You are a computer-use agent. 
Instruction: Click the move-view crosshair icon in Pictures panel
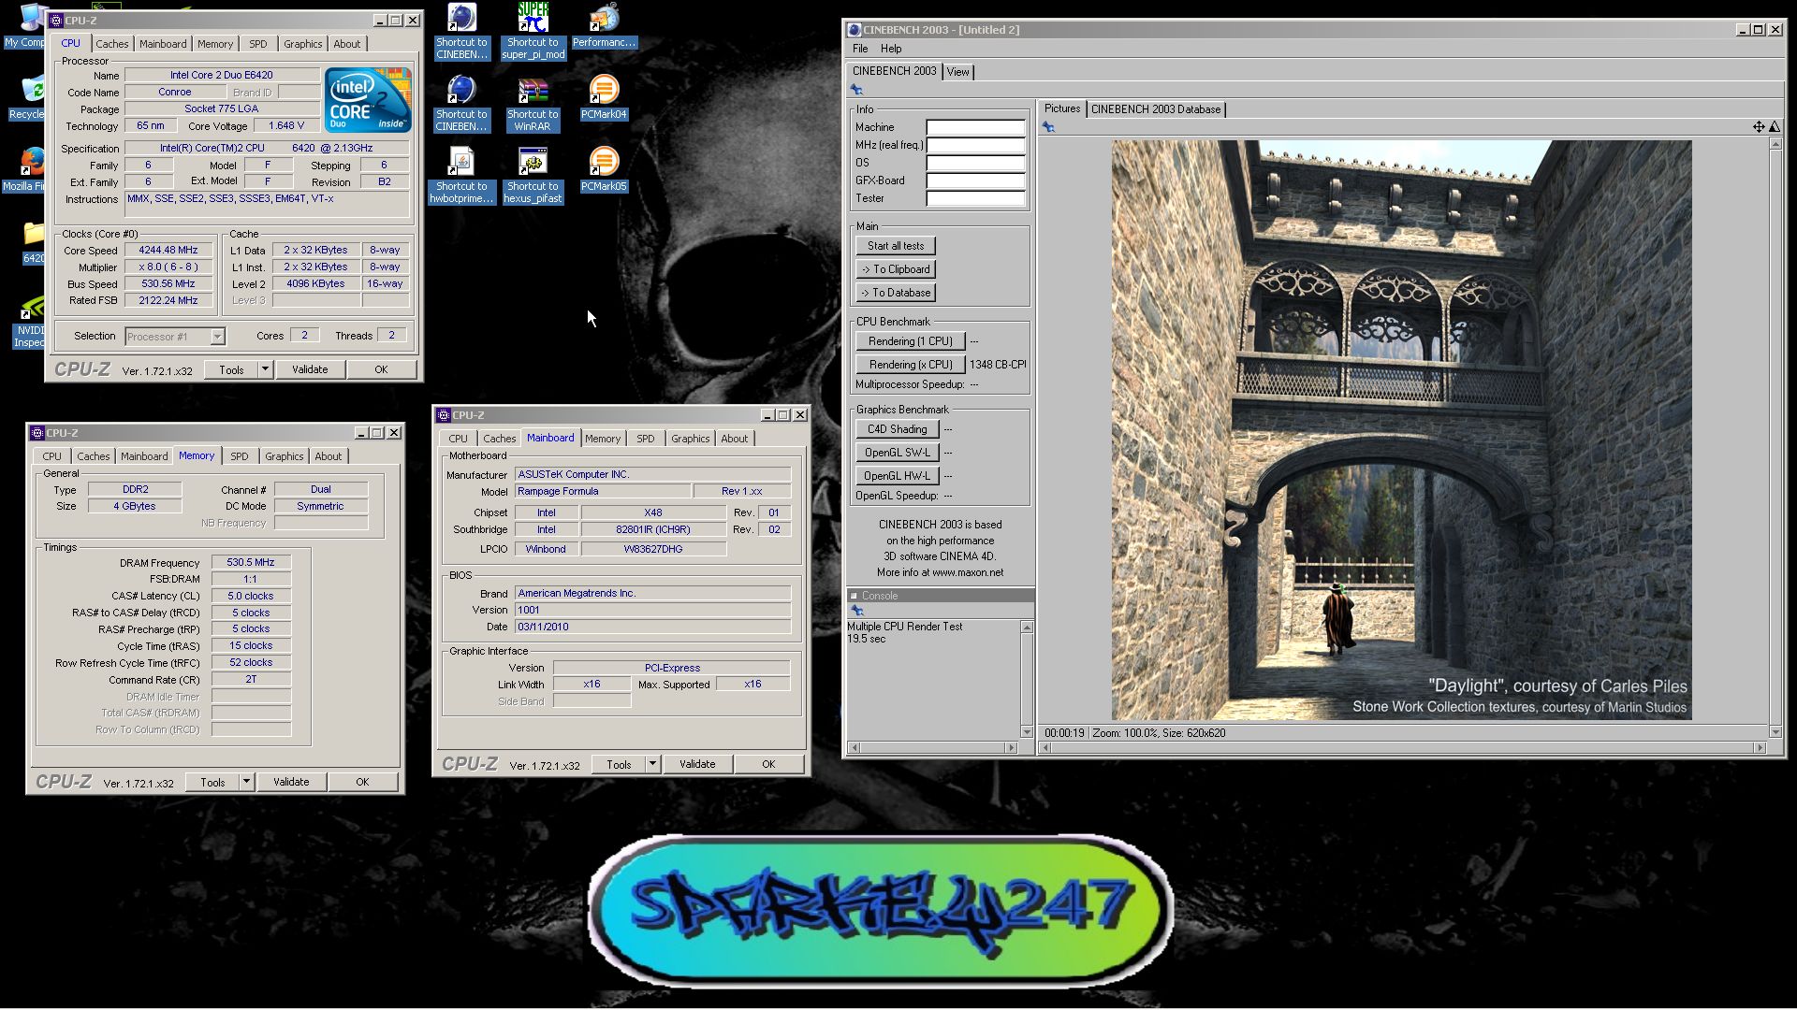click(x=1759, y=127)
